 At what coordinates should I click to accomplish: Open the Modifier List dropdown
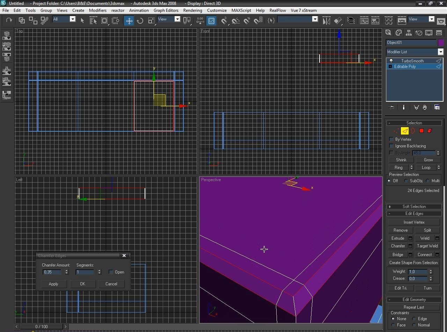point(440,52)
